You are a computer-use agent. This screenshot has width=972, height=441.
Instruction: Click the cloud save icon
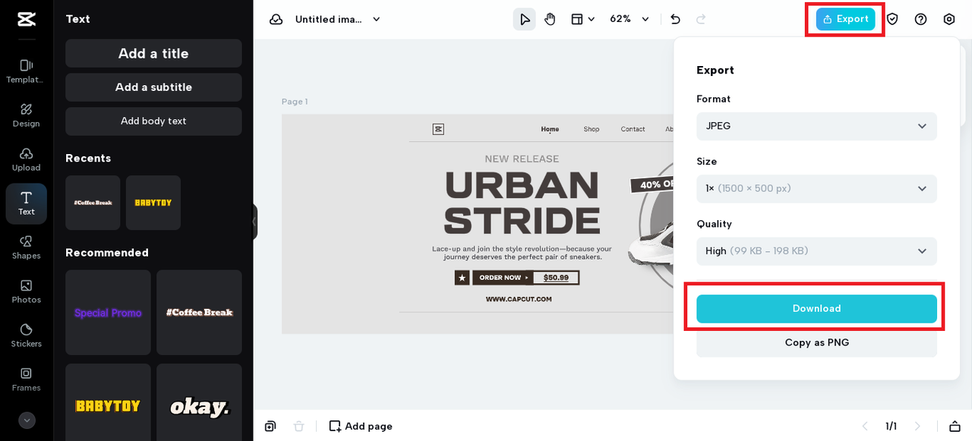276,19
